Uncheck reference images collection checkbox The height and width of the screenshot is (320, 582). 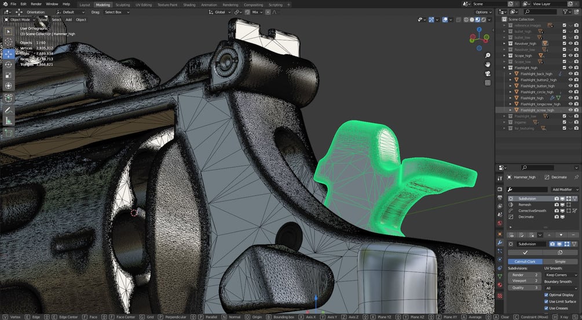coord(564,25)
